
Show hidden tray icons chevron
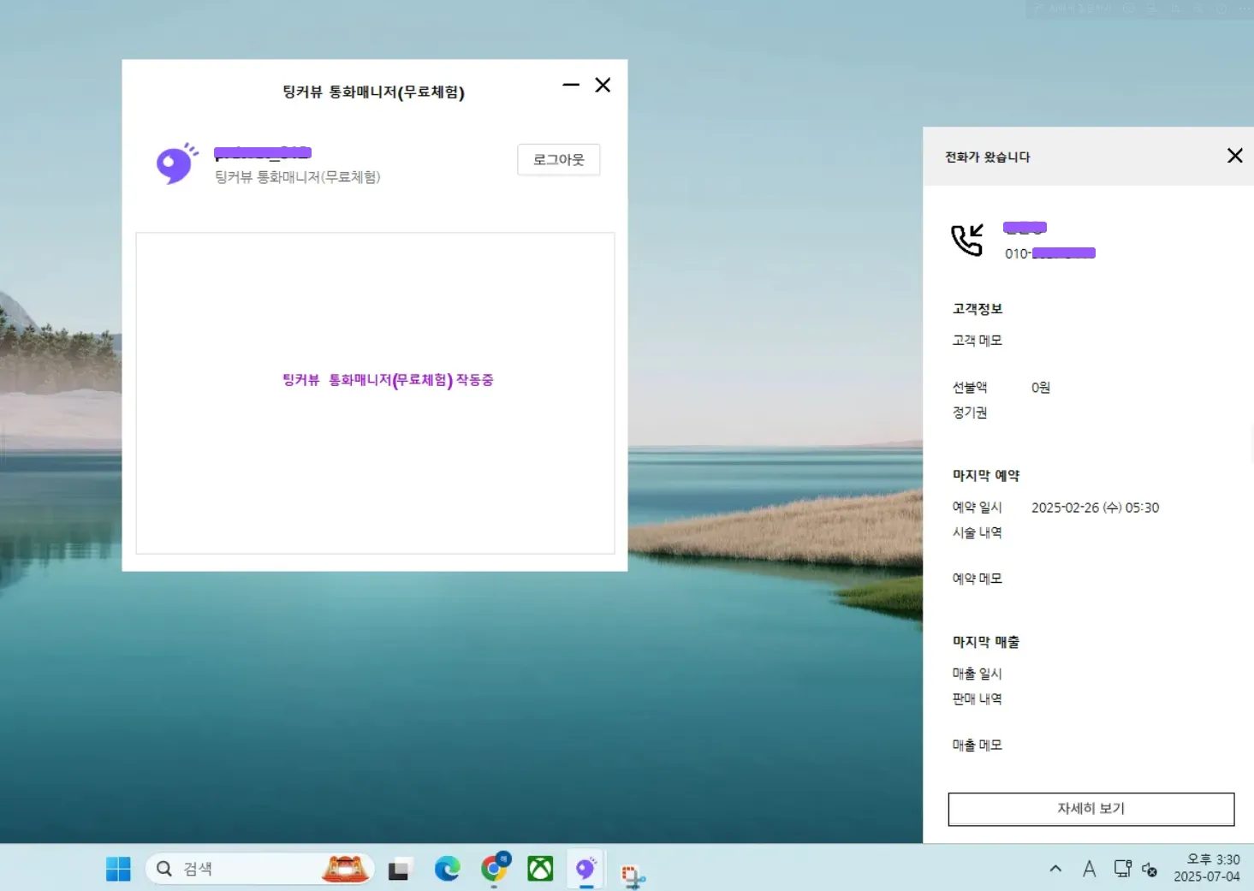click(x=1055, y=869)
